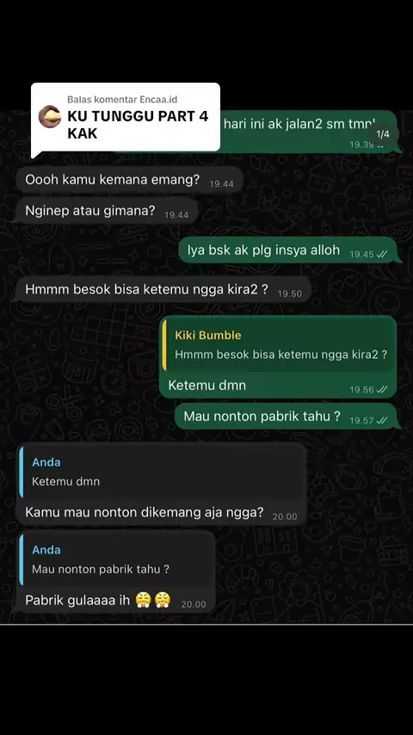This screenshot has width=413, height=735.
Task: Tap the 19.50 timestamp on received message
Action: pyautogui.click(x=290, y=293)
